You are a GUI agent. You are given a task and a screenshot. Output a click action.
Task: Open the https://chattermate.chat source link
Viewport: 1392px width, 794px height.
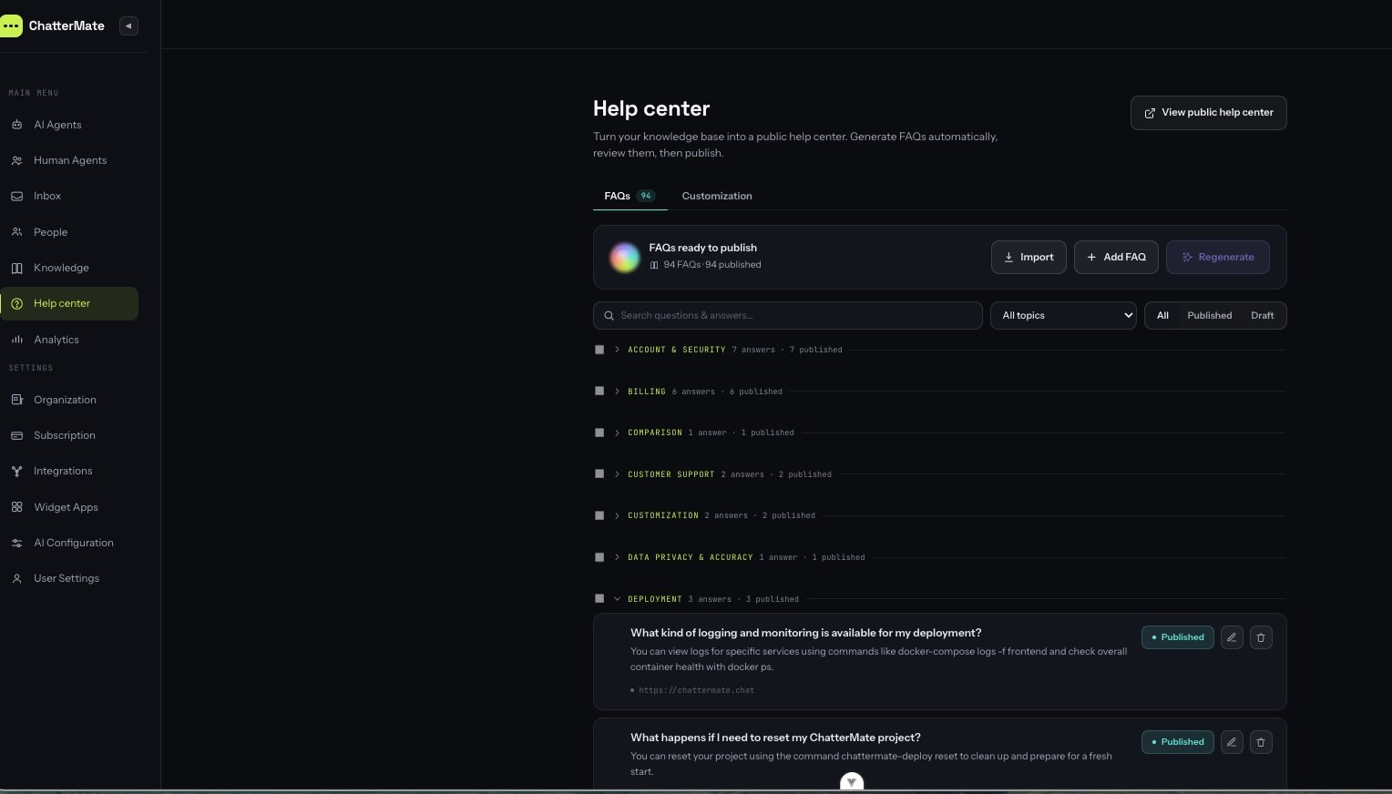(x=696, y=690)
